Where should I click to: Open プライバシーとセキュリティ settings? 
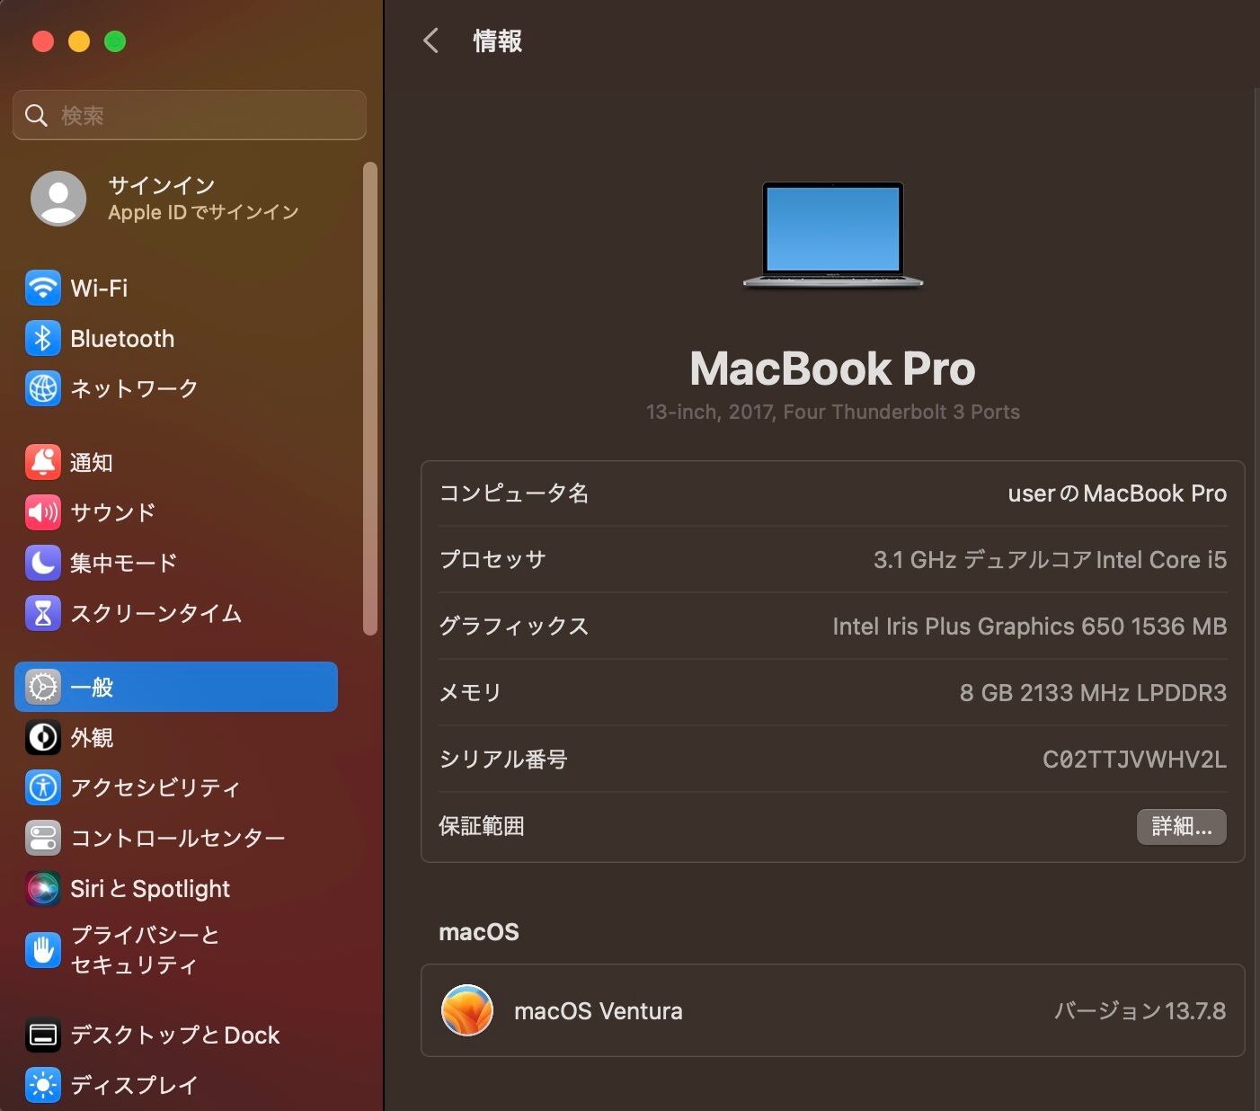pyautogui.click(x=176, y=950)
